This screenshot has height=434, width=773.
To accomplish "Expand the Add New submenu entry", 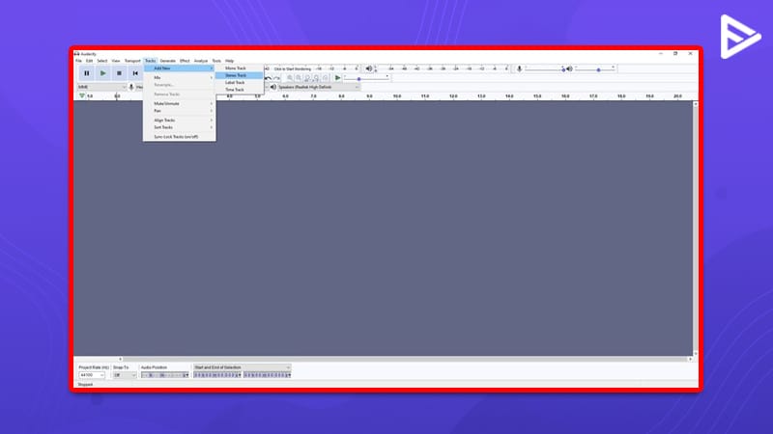I will [180, 68].
